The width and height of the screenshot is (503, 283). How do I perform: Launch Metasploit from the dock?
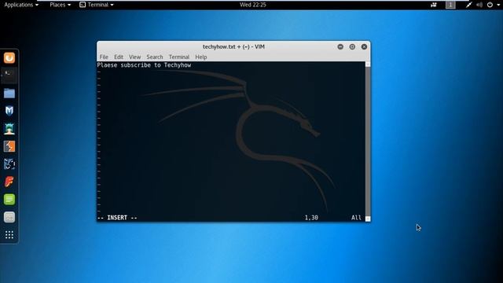(9, 111)
